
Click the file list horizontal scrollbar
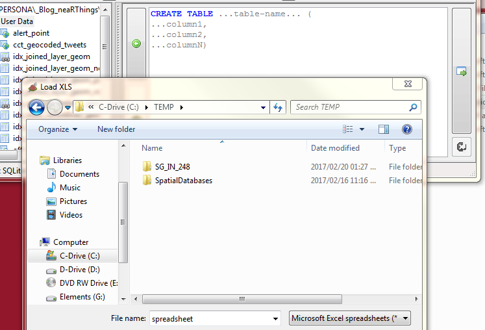coord(242,299)
